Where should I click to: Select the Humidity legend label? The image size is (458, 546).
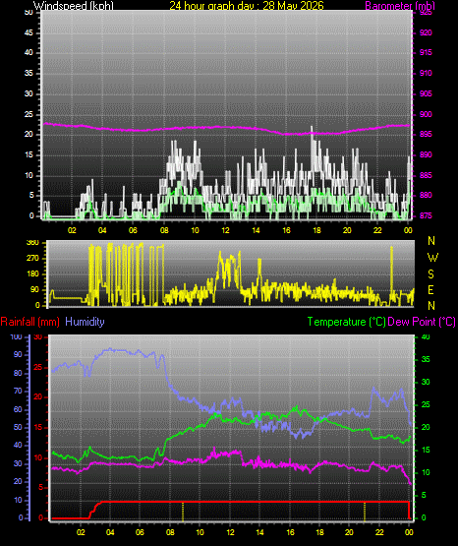(x=85, y=322)
